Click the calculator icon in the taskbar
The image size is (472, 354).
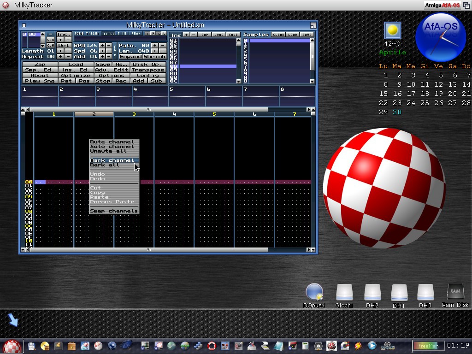[x=305, y=346]
